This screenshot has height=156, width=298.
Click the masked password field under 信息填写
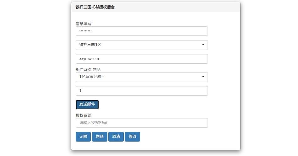[x=141, y=31]
